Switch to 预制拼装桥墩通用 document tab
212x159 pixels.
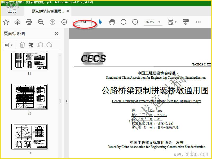48,11
